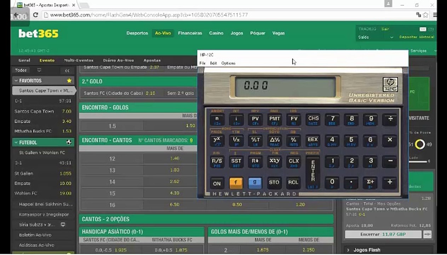Go to Desportos in top navigation
447x255 pixels.
137,33
